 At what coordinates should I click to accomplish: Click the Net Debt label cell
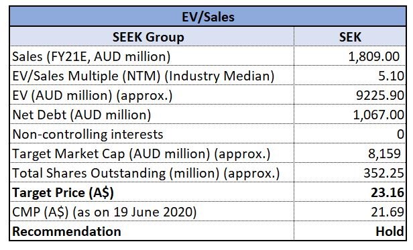pos(152,115)
